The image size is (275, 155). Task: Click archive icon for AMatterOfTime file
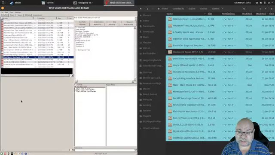tap(170, 26)
